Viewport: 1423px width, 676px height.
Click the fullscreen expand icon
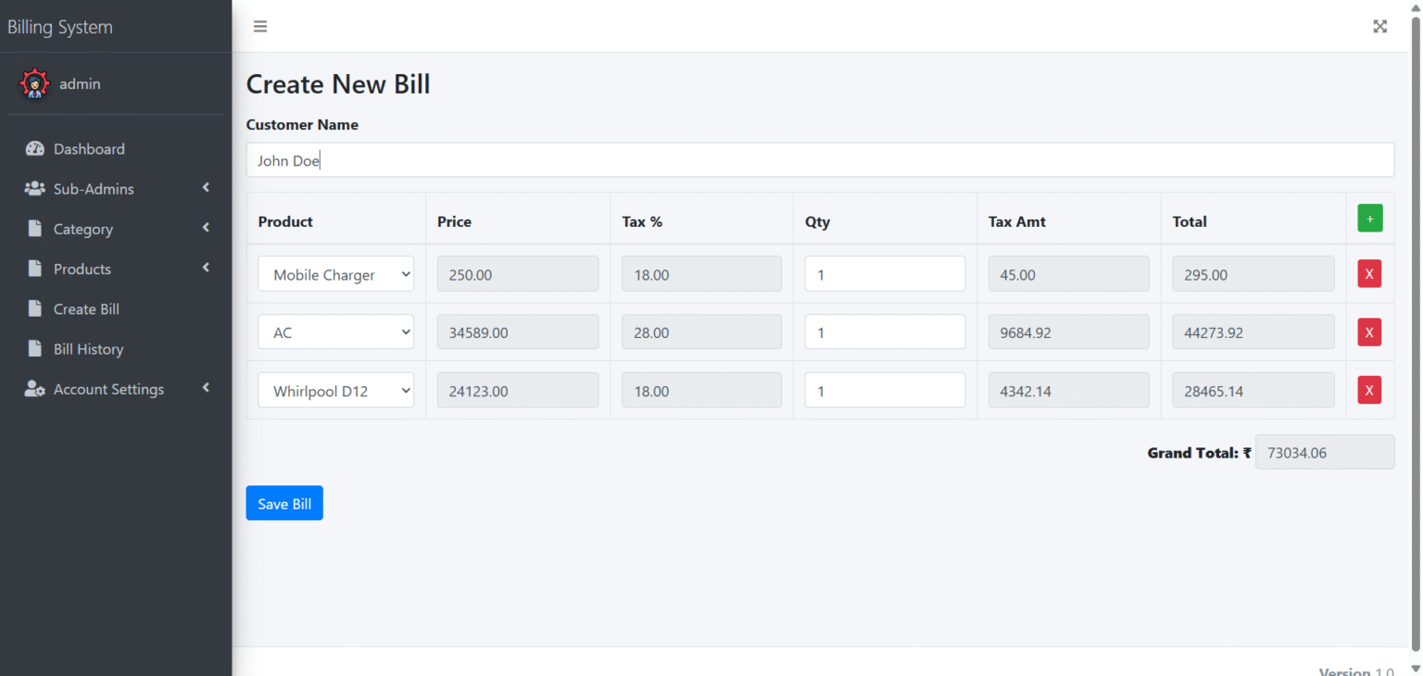point(1379,27)
